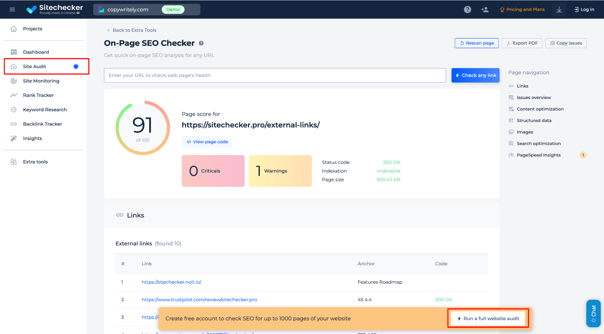Click the invite user icon
The width and height of the screenshot is (604, 334).
[x=485, y=9]
